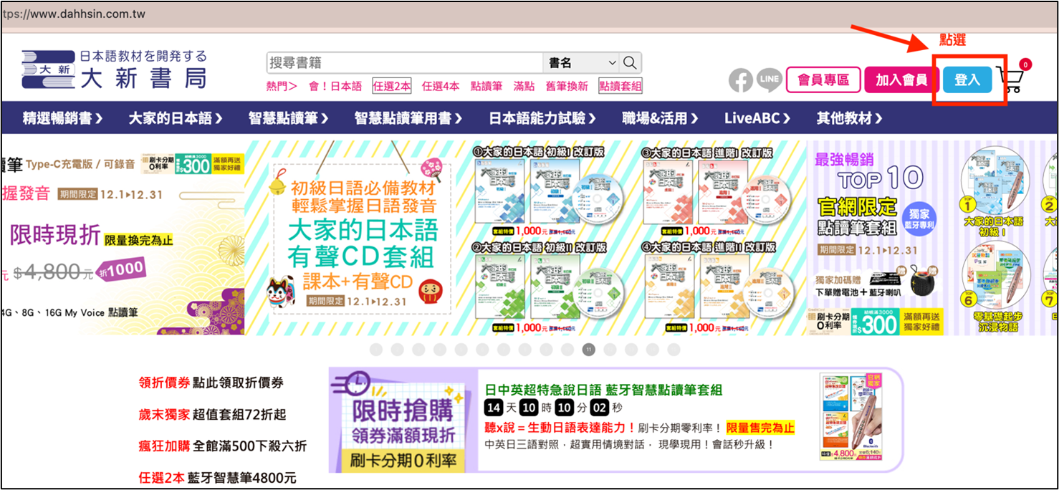Expand the 日本語能力試驗 navigation menu
Screen dimensions: 1059x490
(x=542, y=118)
